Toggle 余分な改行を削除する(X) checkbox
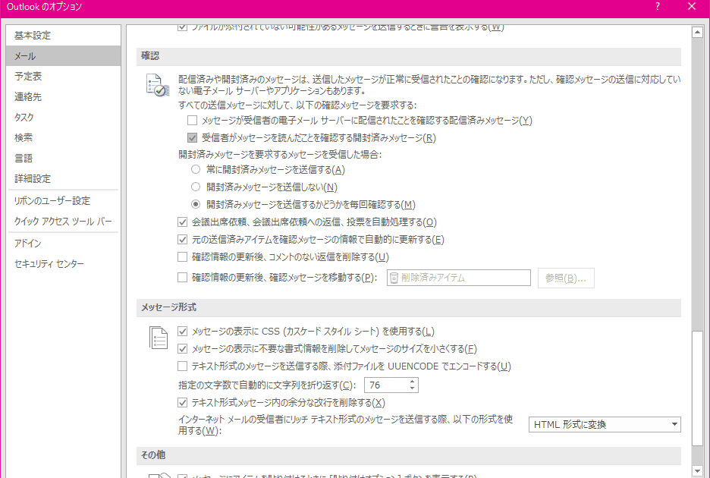 [x=183, y=402]
